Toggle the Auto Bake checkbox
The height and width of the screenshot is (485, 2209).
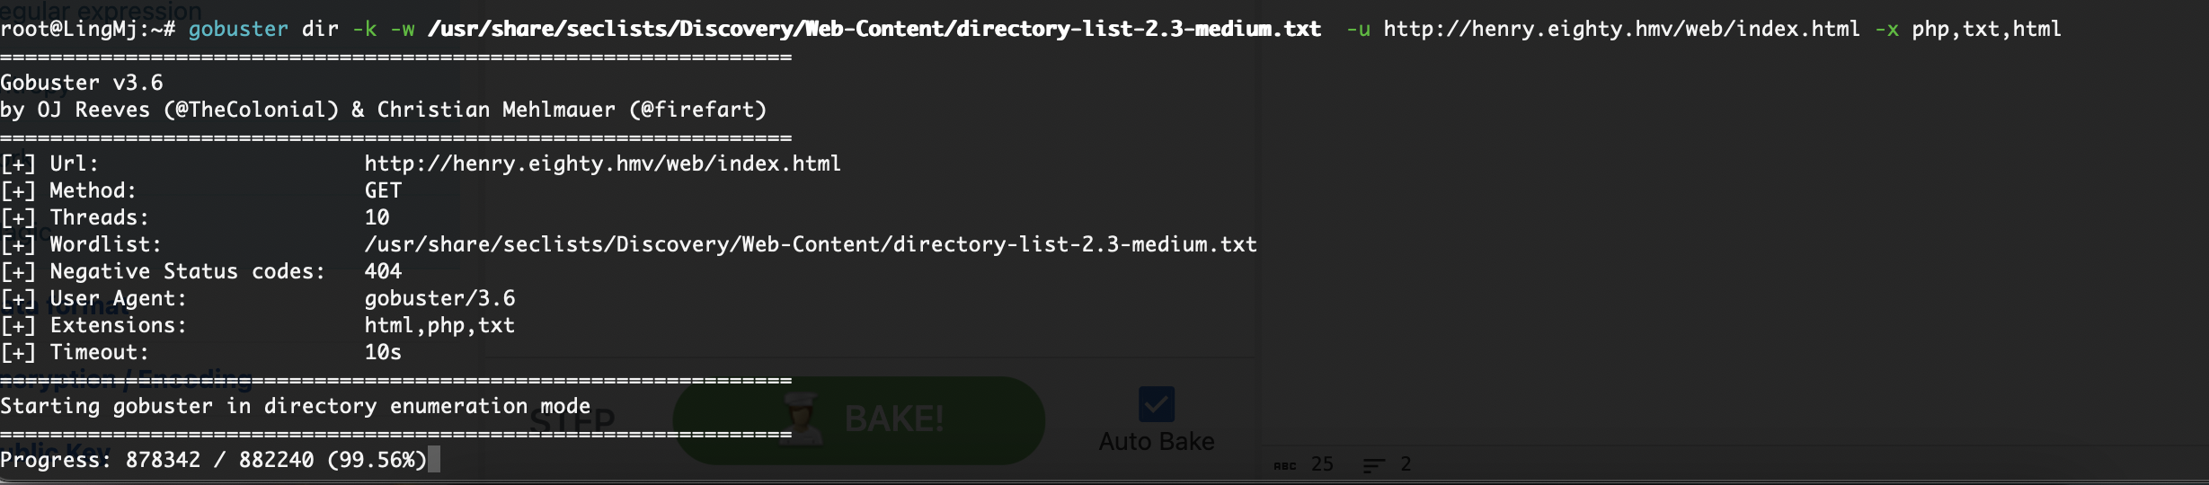point(1156,404)
